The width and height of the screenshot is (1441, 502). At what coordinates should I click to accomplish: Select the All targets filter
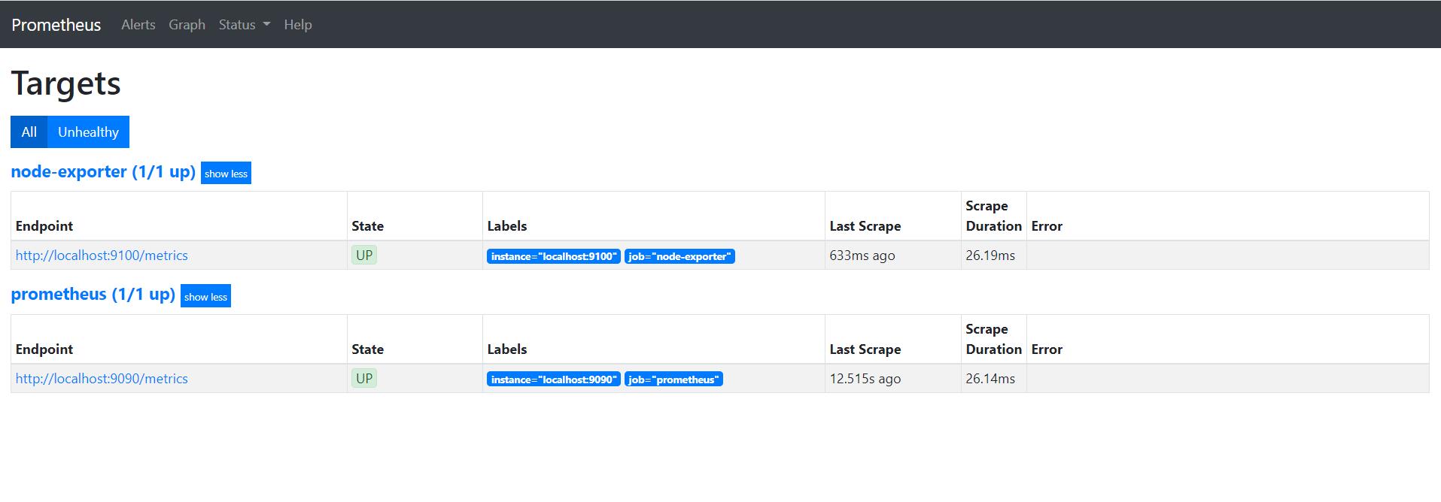[29, 132]
